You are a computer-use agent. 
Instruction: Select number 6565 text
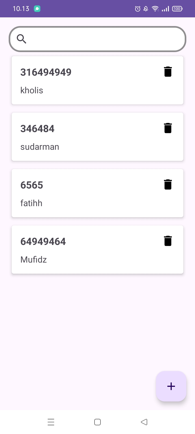(32, 185)
